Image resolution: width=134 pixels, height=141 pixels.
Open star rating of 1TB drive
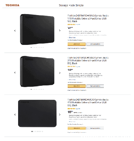pyautogui.click(x=71, y=24)
